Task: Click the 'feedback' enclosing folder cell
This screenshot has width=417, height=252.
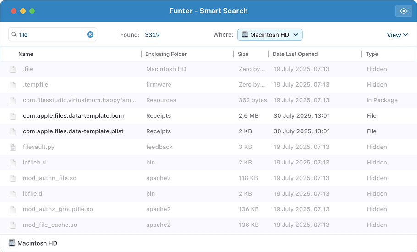Action: [x=159, y=147]
